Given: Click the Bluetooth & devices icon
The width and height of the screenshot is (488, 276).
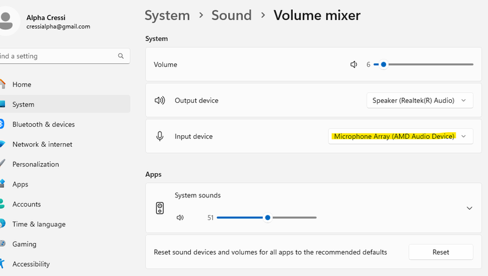Looking at the screenshot, I should click(2, 124).
